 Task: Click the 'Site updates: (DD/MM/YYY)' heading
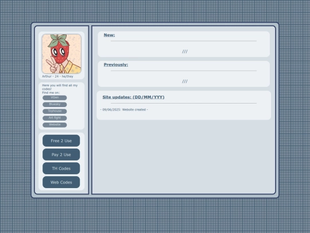tap(133, 97)
